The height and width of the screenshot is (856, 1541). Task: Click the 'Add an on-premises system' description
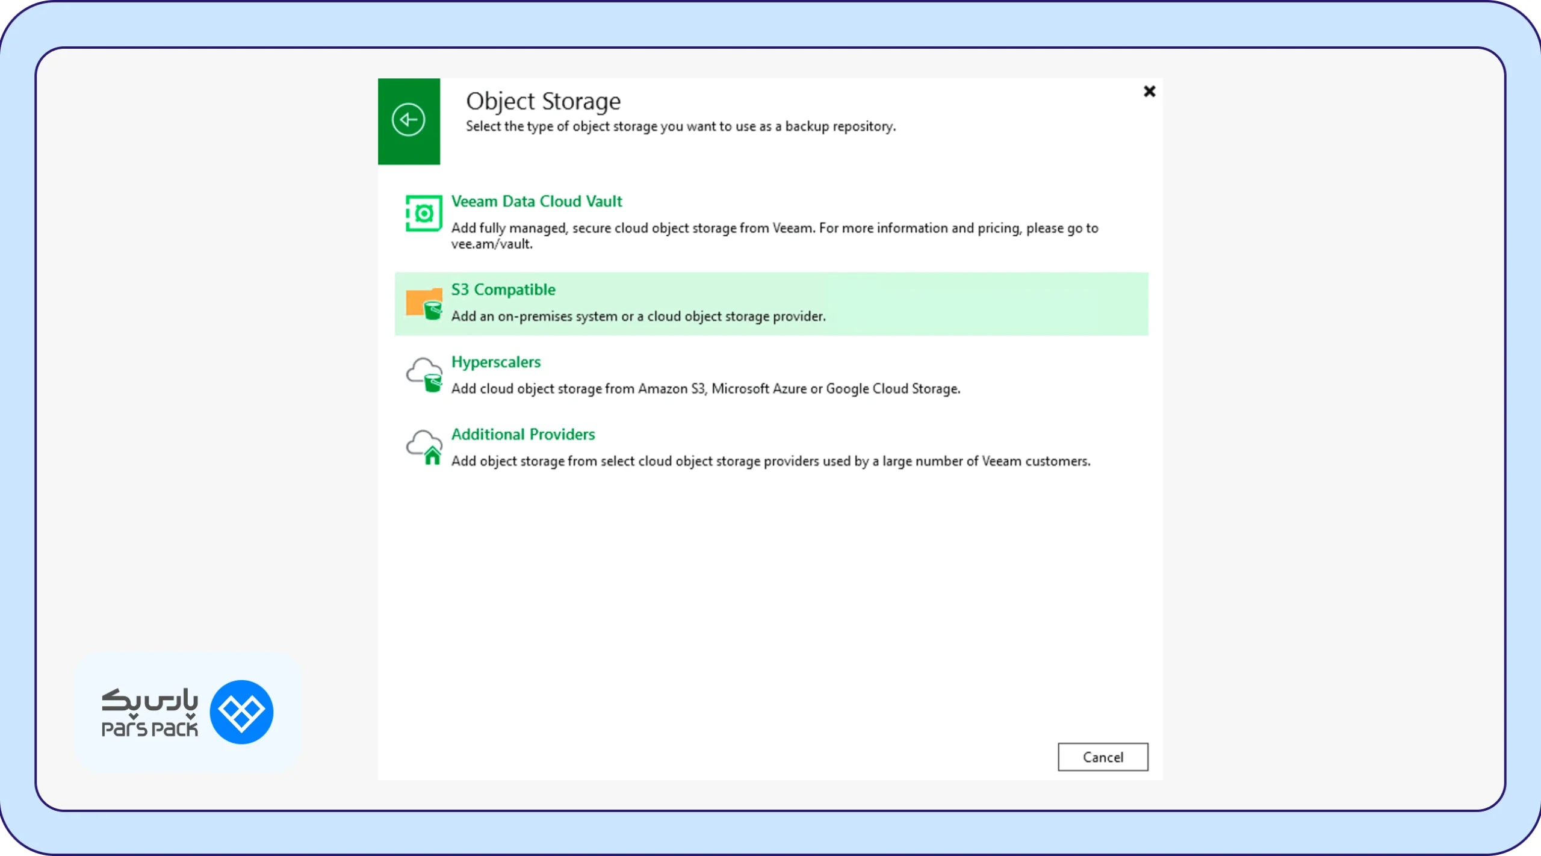[x=639, y=316]
